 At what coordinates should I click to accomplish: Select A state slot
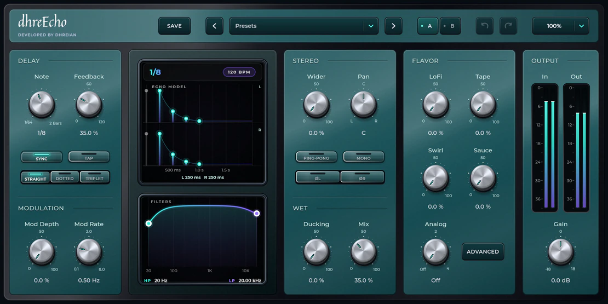[x=427, y=26]
